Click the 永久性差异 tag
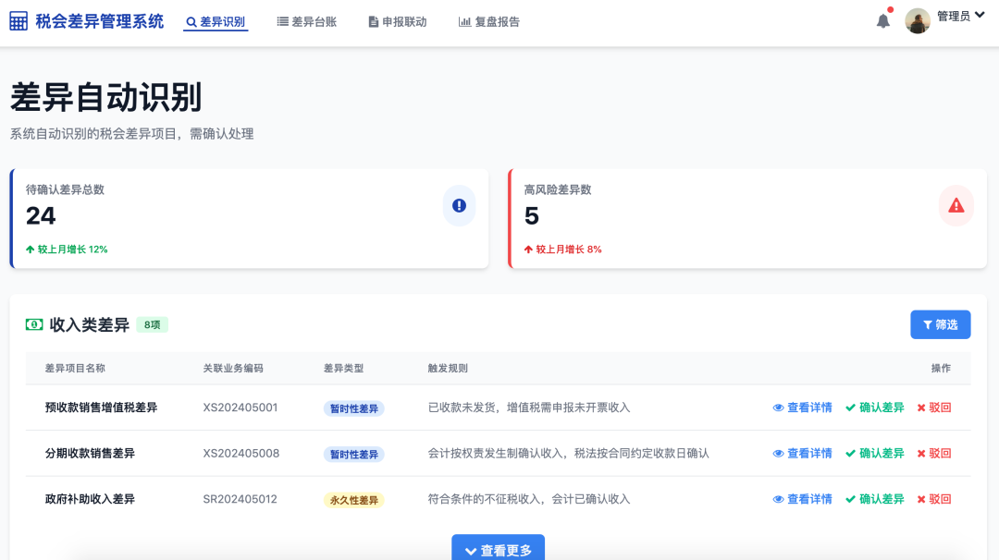Screen dimensions: 999x560 353,500
